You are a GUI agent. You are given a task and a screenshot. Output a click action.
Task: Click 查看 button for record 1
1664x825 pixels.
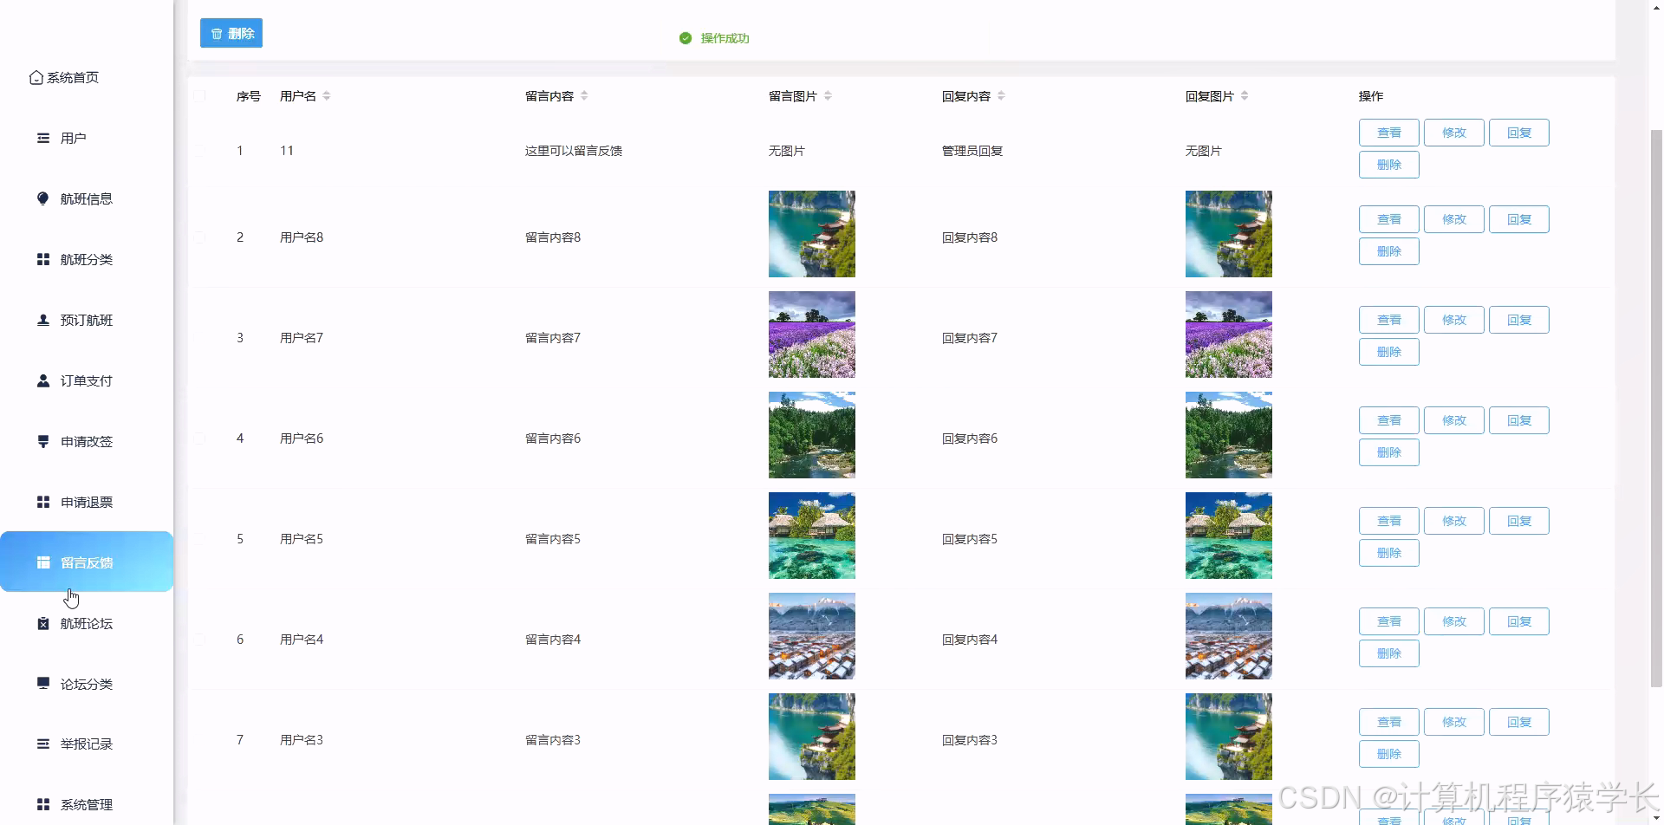[x=1388, y=132]
